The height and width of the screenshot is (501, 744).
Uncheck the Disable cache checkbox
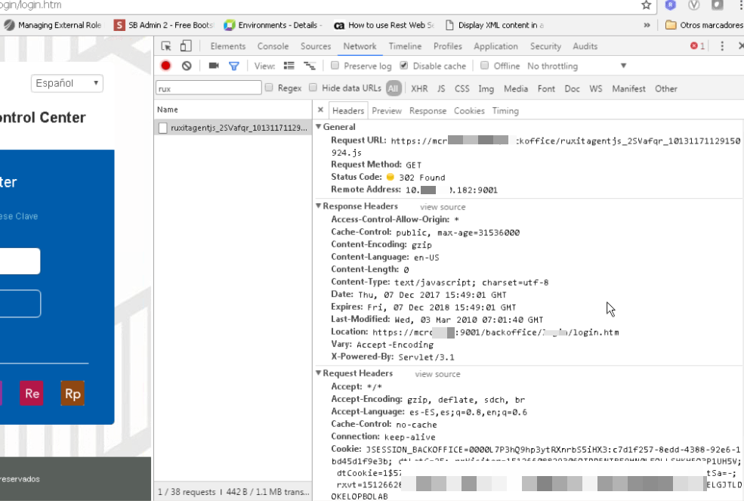click(x=404, y=66)
